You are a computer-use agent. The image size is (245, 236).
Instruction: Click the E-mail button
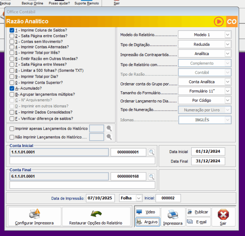tap(198, 222)
